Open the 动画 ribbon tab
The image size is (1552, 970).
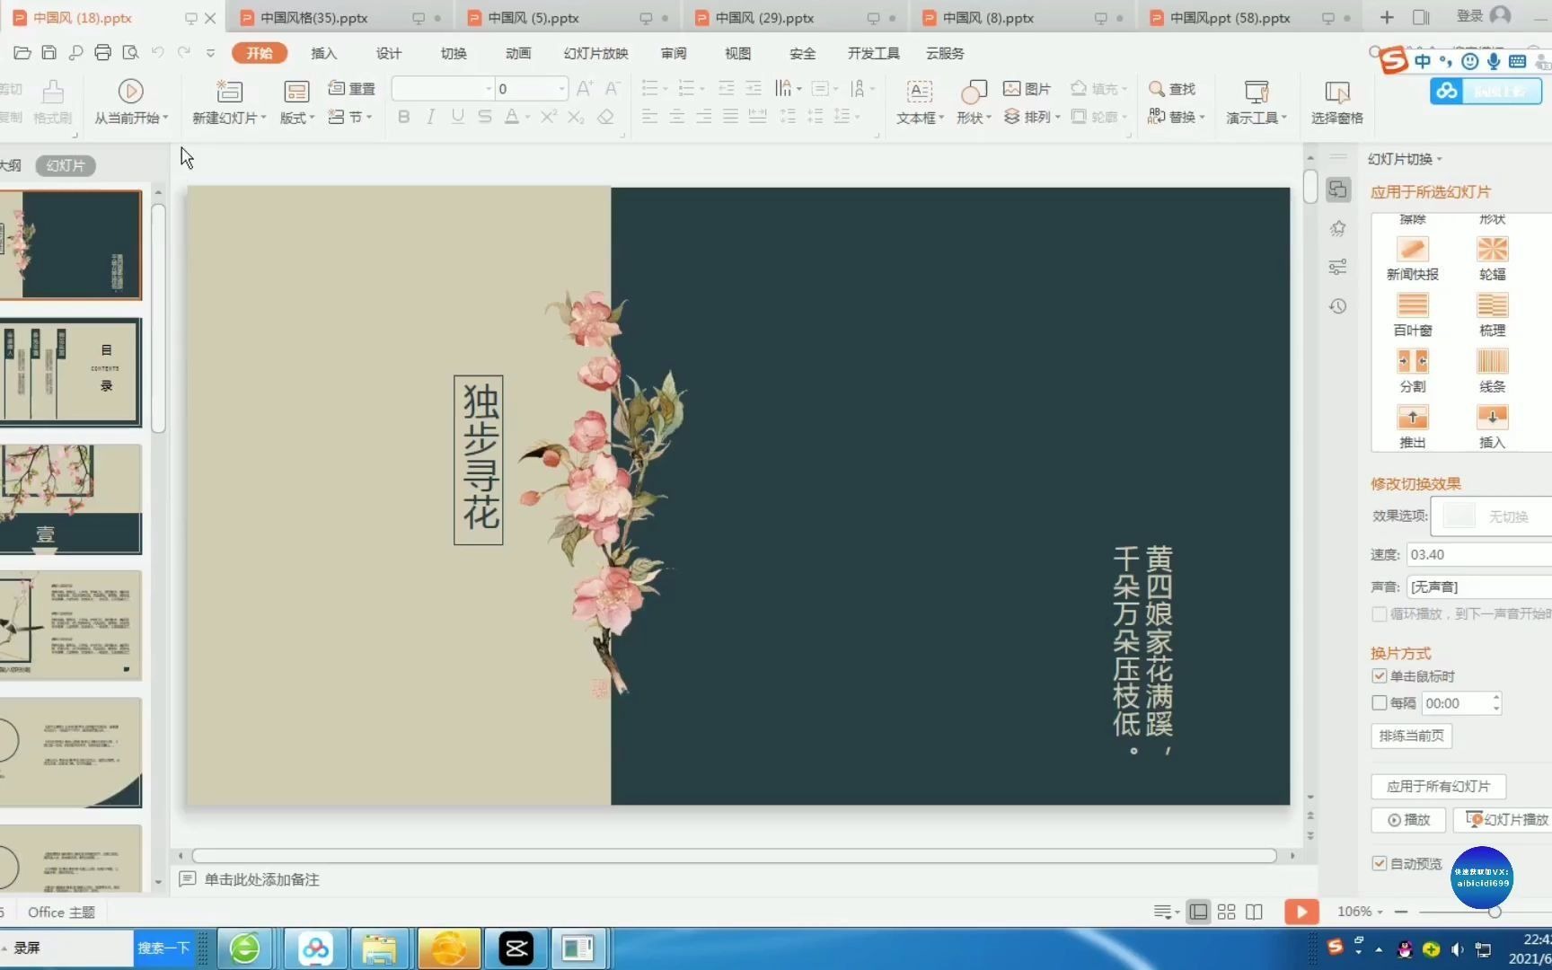518,53
